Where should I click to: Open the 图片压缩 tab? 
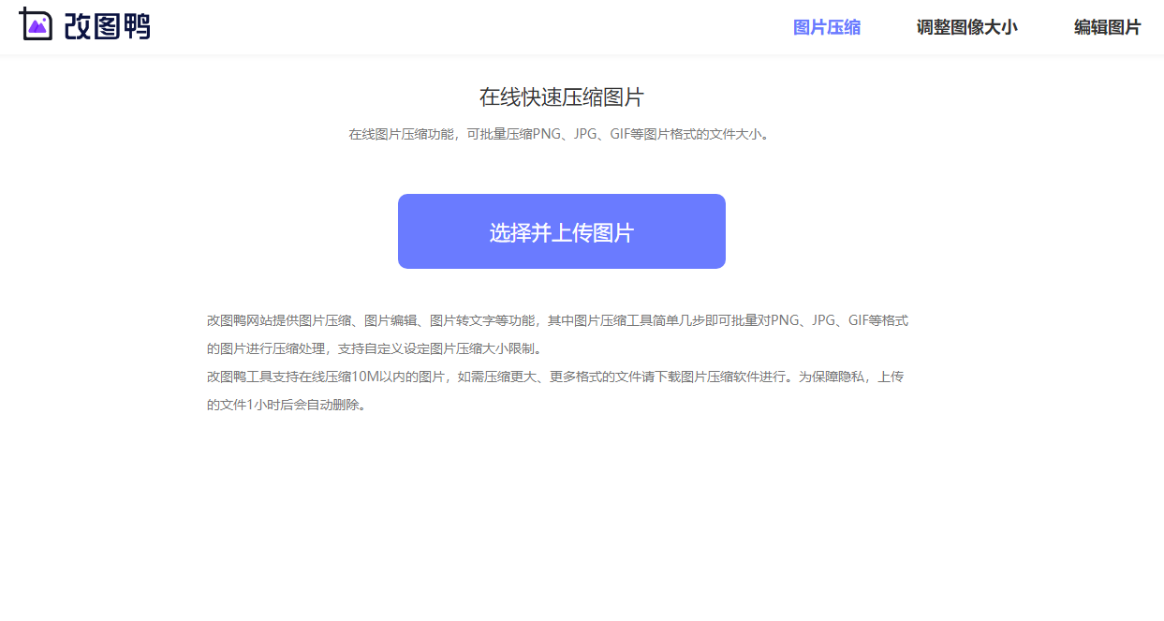[827, 28]
